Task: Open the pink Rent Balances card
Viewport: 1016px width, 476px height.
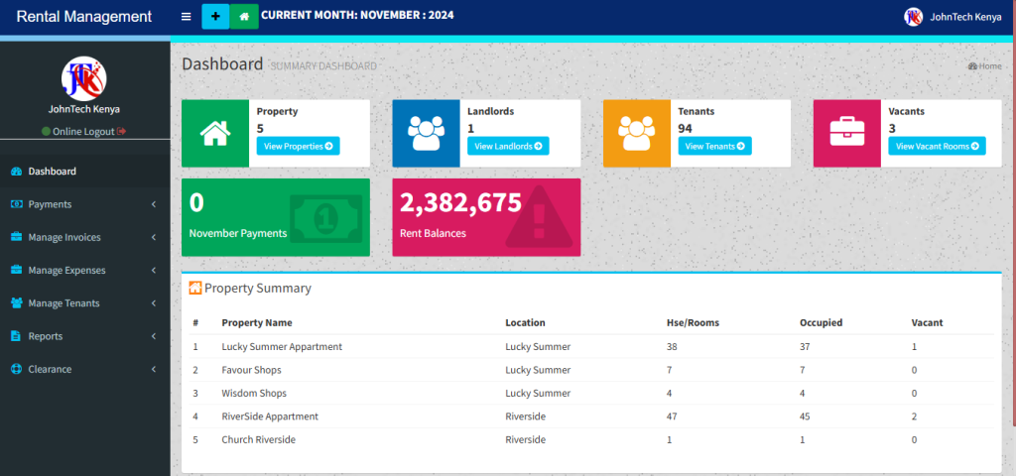Action: pyautogui.click(x=486, y=217)
